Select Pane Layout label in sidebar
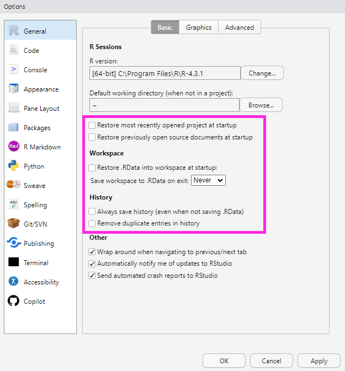 (x=41, y=109)
